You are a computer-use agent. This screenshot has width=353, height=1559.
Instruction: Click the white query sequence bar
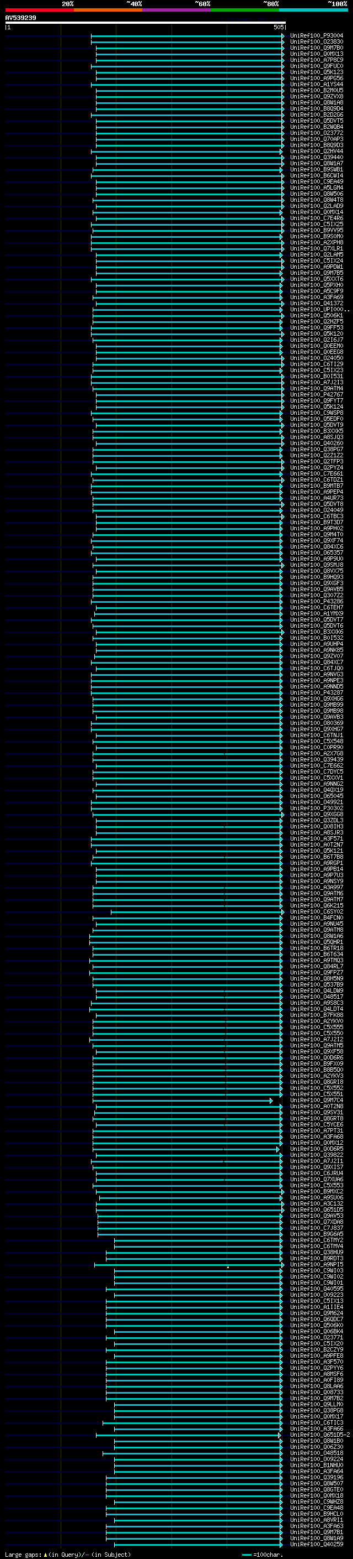click(146, 22)
